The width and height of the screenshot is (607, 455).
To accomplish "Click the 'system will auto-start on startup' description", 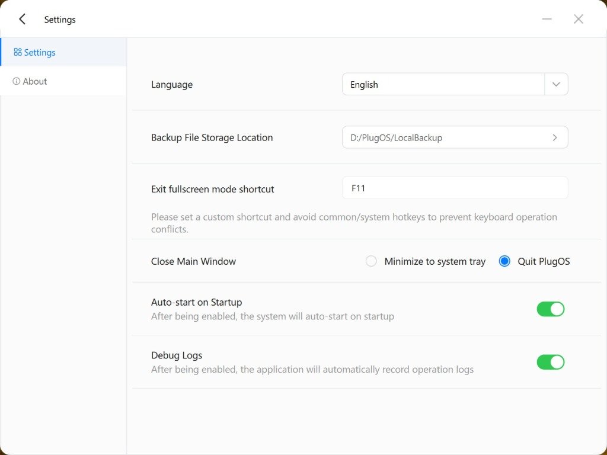I will pyautogui.click(x=273, y=316).
